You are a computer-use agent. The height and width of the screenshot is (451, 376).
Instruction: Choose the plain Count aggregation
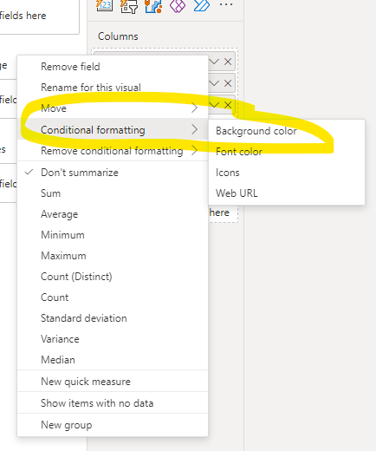pos(113,297)
